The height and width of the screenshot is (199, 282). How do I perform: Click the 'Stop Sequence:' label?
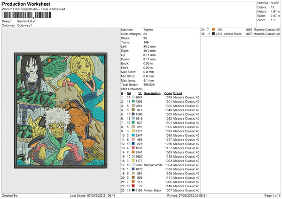(132, 89)
